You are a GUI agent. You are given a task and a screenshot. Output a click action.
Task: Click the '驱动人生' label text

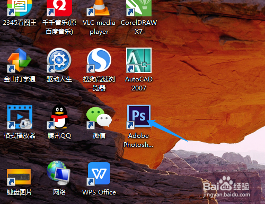(x=59, y=79)
